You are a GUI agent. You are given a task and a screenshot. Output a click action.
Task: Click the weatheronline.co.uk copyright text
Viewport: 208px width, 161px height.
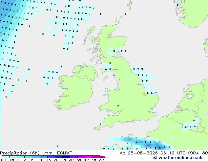(178, 158)
